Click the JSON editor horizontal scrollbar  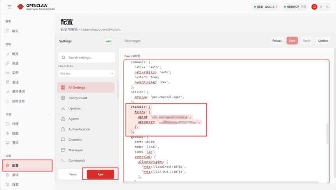pos(222,182)
